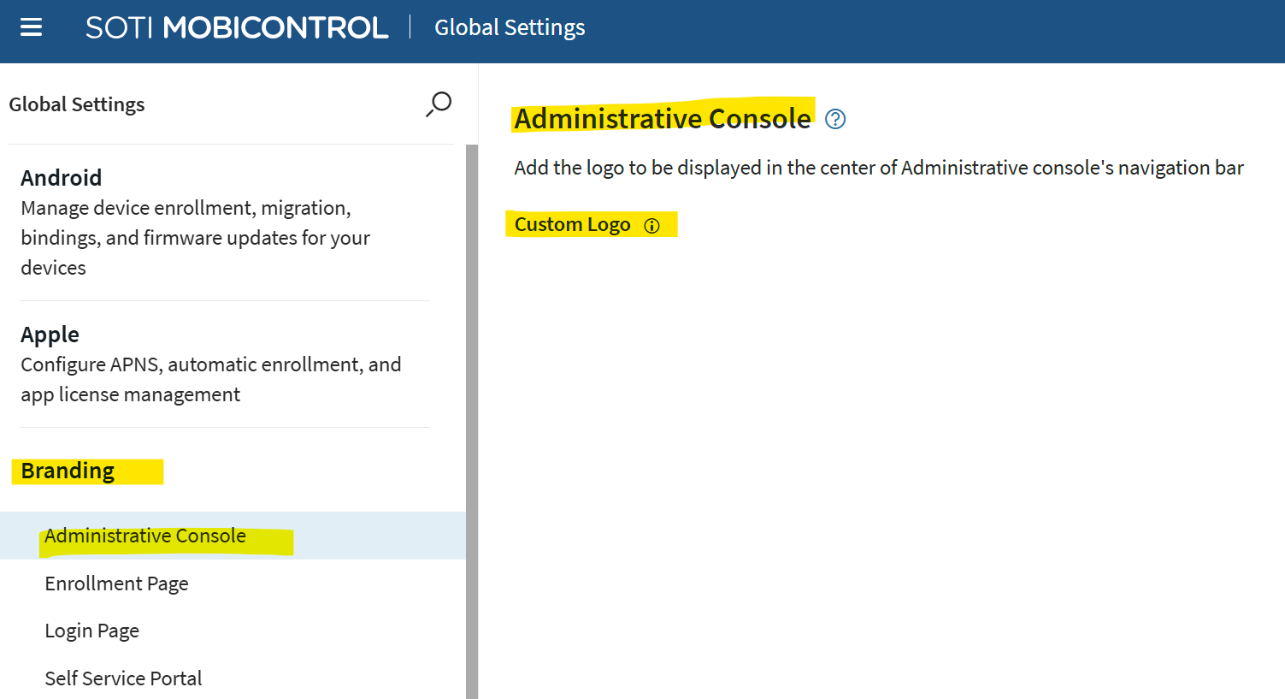Click the search magnifier icon
The image size is (1285, 699).
[439, 104]
